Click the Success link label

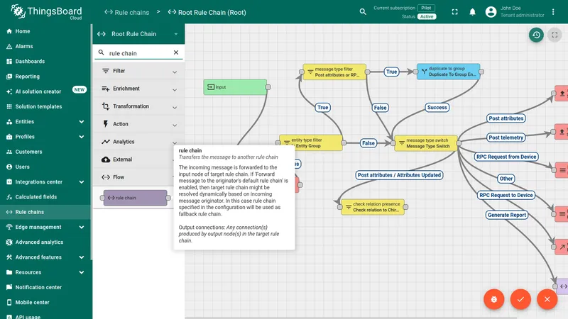click(437, 108)
